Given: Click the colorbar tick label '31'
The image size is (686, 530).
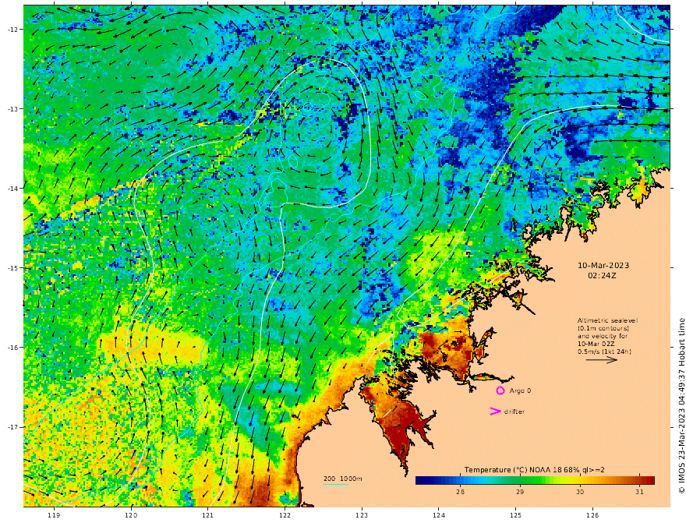Looking at the screenshot, I should [x=639, y=492].
